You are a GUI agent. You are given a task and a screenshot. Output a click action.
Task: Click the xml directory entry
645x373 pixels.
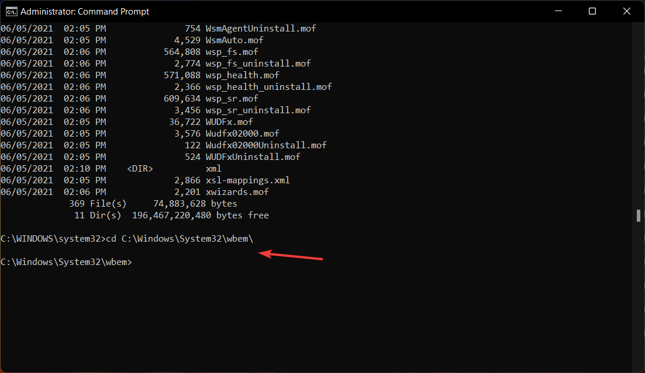pyautogui.click(x=213, y=168)
